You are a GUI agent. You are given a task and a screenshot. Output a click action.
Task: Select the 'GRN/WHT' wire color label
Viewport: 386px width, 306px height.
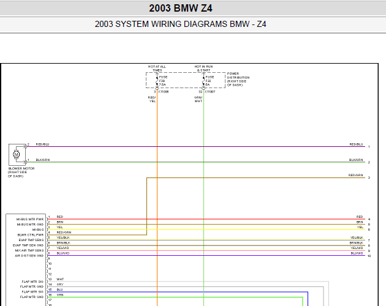[198, 99]
